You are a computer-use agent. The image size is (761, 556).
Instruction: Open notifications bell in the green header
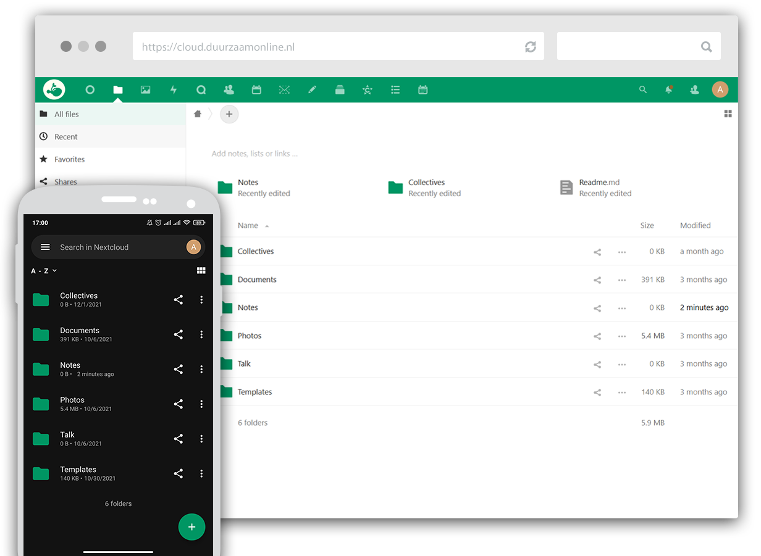[x=668, y=90]
